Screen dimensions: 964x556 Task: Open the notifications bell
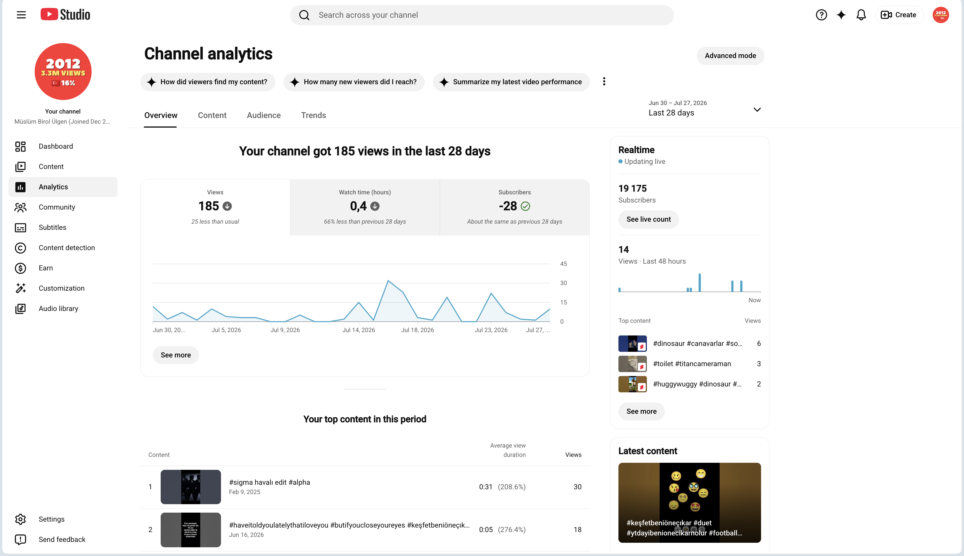(861, 15)
